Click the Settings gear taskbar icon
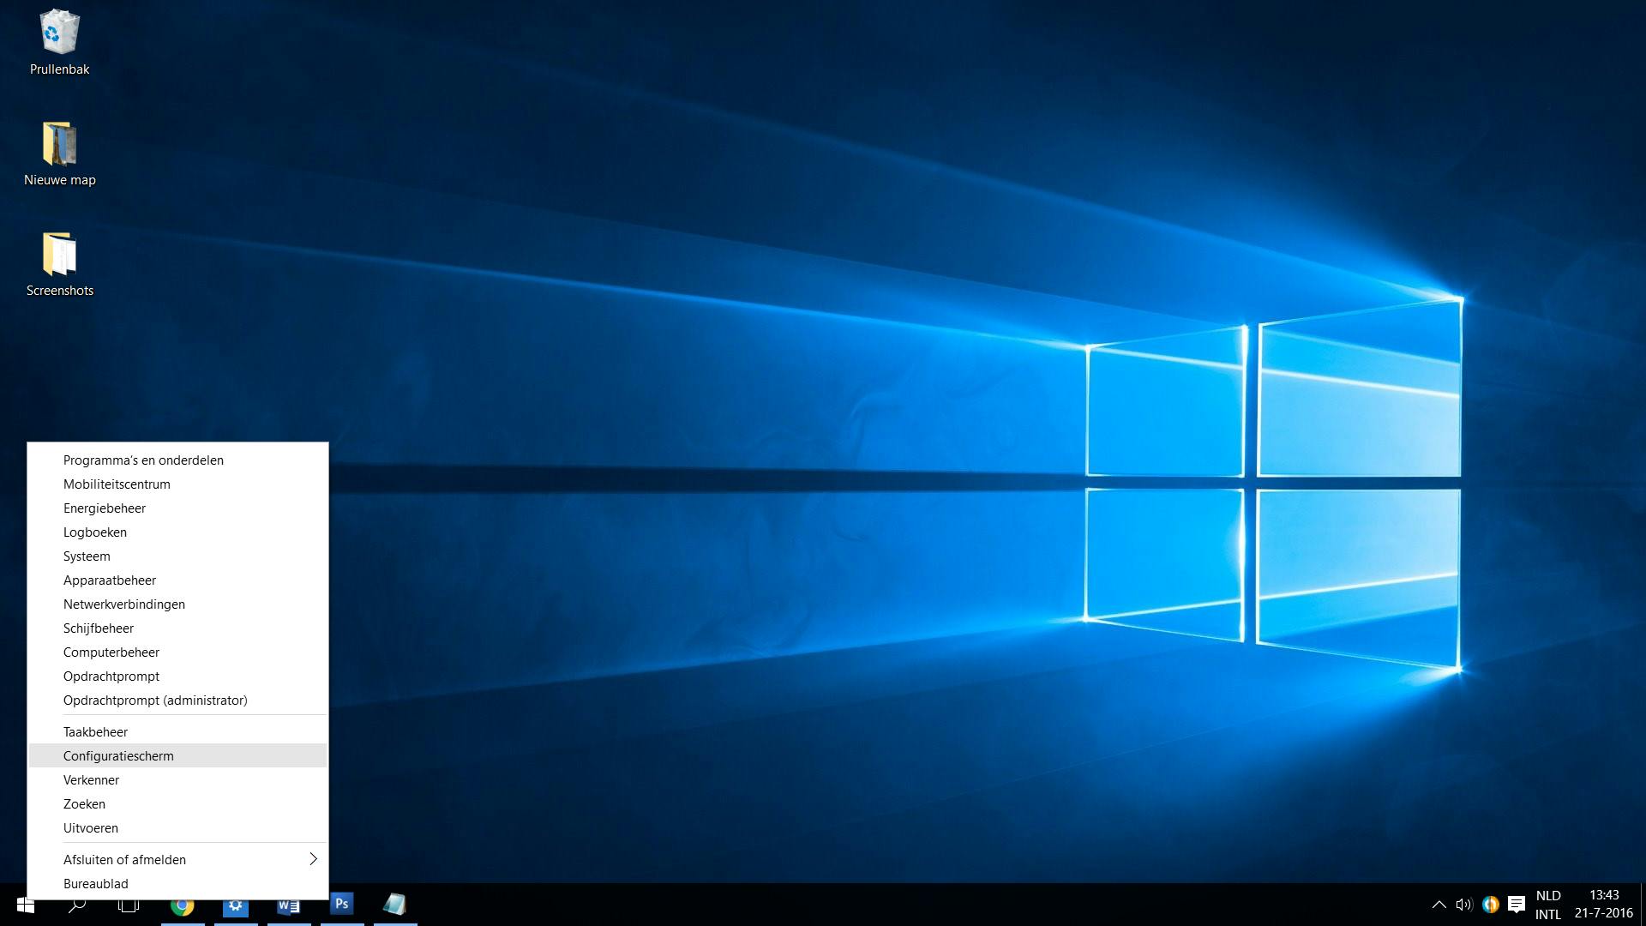Screen dimensions: 1646x926 235,905
